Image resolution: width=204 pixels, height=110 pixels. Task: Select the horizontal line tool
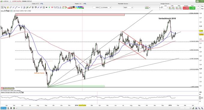[x=19, y=7]
